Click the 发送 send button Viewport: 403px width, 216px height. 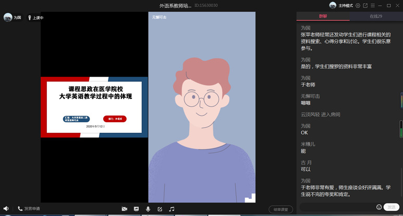click(x=392, y=207)
